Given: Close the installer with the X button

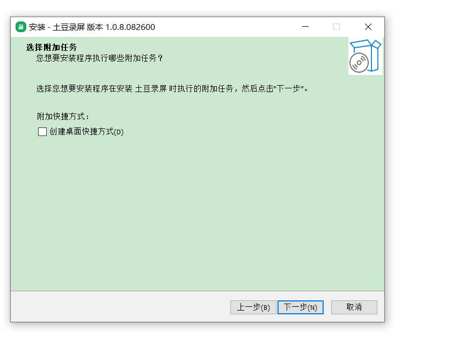Looking at the screenshot, I should [368, 27].
